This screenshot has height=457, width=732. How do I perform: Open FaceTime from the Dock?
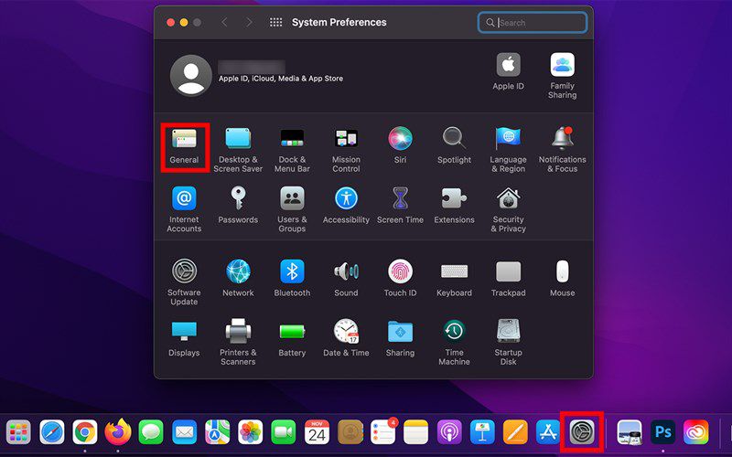pyautogui.click(x=284, y=432)
